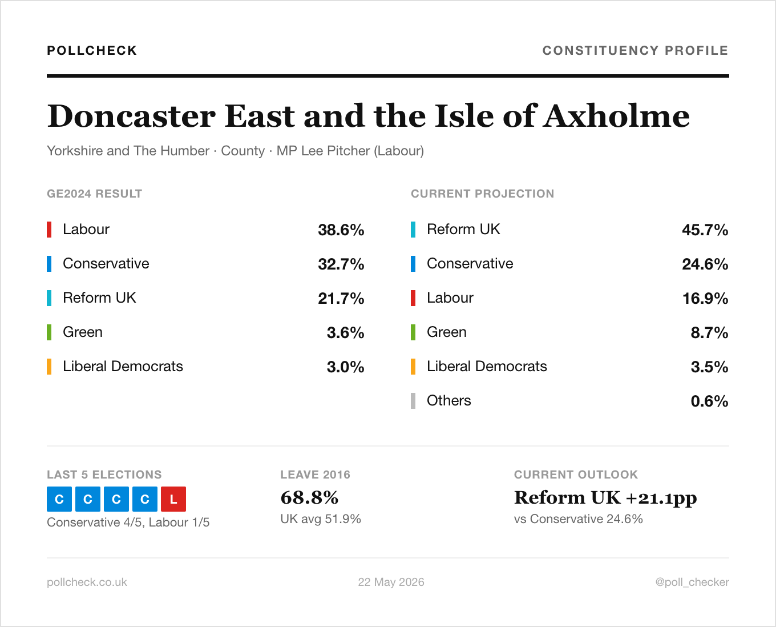Click the @poll_checker handle

coord(692,582)
